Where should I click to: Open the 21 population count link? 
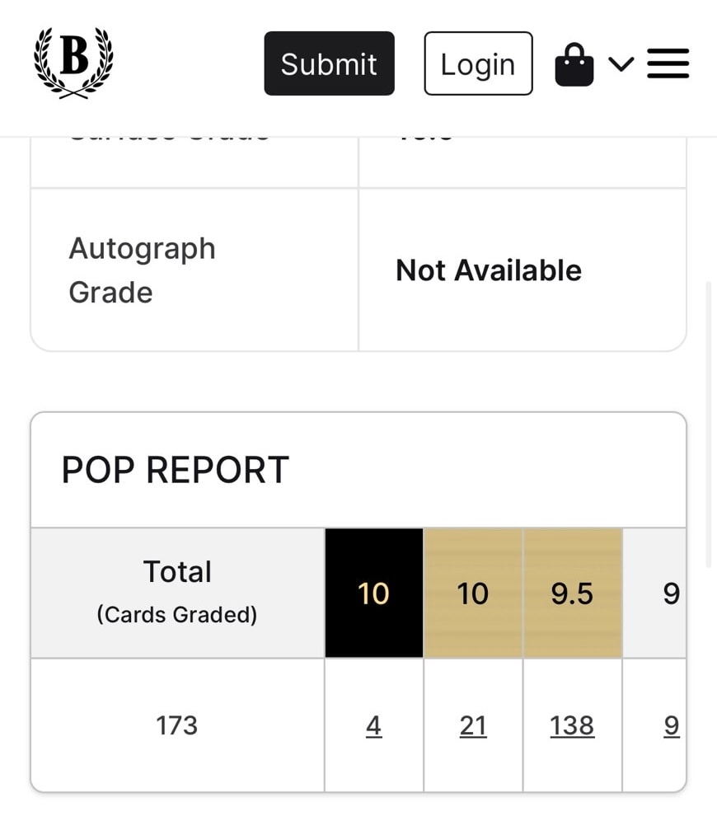click(x=473, y=725)
